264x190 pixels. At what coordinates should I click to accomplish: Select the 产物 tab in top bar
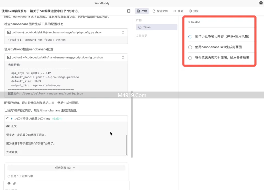pos(142,11)
